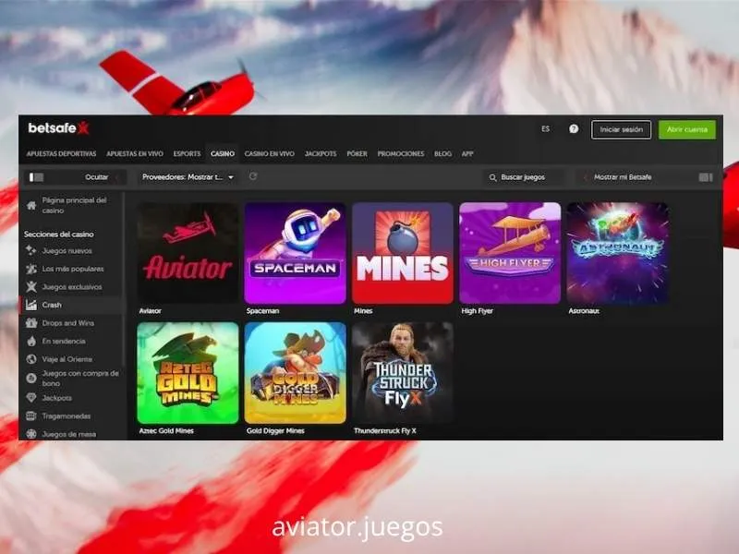The width and height of the screenshot is (739, 554).
Task: Select Juegos nuevos section
Action: tap(67, 250)
